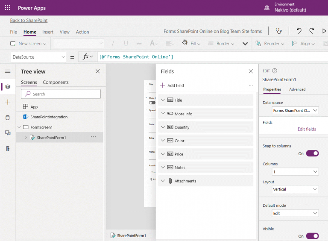
Task: Open the Fields panel more options ellipsis
Action: 251,85
